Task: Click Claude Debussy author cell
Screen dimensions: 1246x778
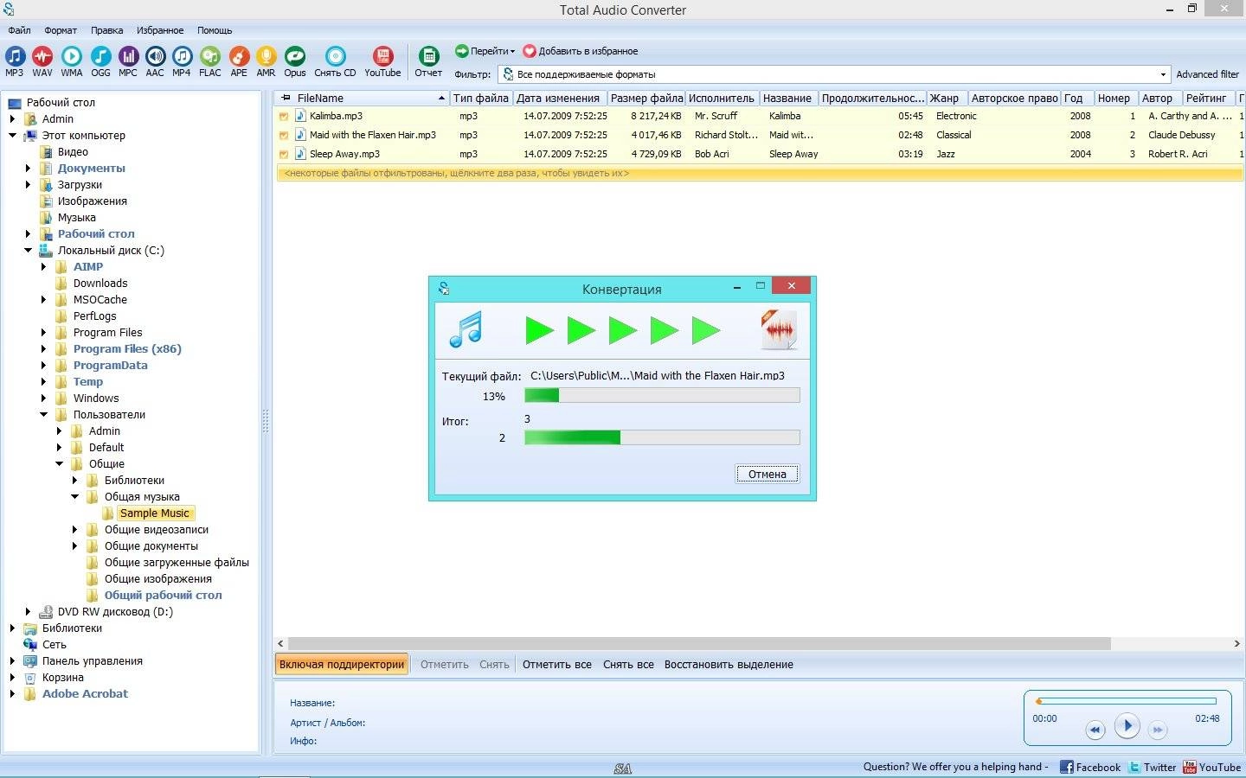Action: [x=1181, y=135]
